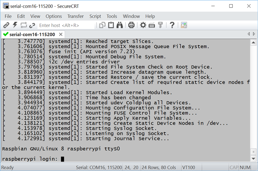Click 'Listening on Syslog Socket.' line
This screenshot has width=258, height=171.
86,133
